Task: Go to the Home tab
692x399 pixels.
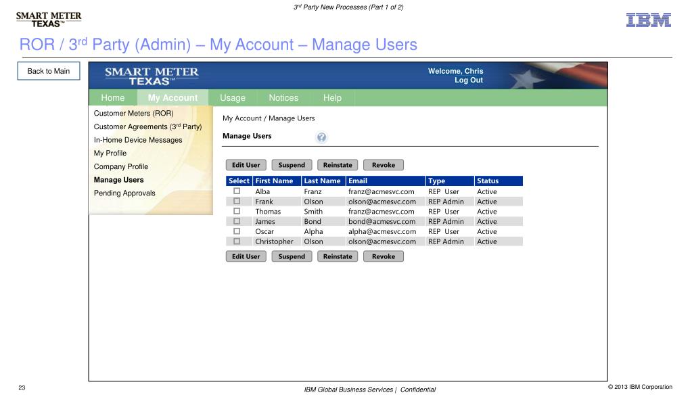Action: [x=113, y=98]
